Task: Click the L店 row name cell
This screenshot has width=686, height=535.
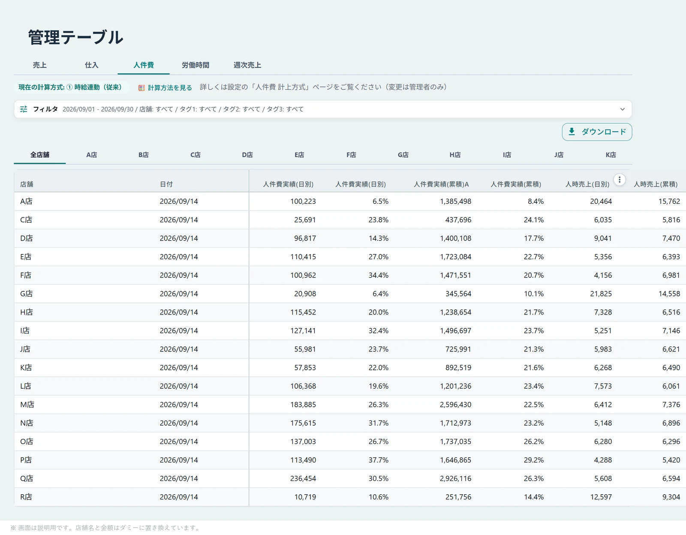Action: [26, 386]
